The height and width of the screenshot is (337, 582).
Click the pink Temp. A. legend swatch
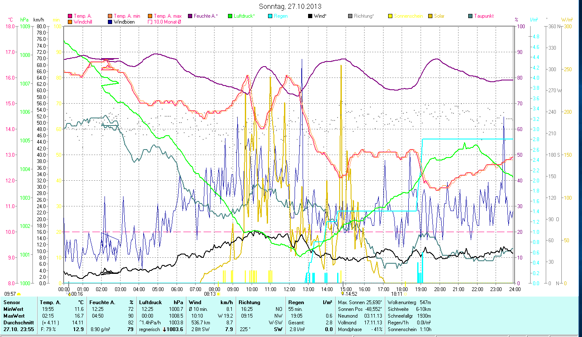tap(70, 16)
